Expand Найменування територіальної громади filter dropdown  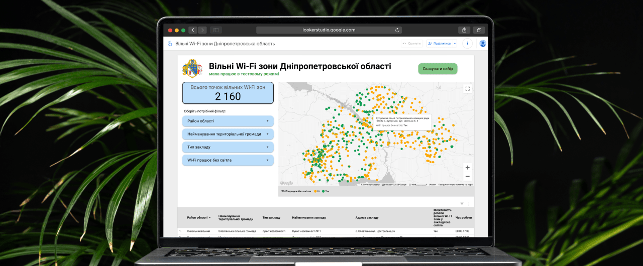click(228, 134)
